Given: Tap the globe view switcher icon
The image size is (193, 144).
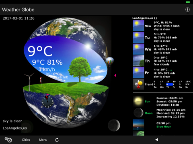Looking at the screenshot, I should coord(8,140).
